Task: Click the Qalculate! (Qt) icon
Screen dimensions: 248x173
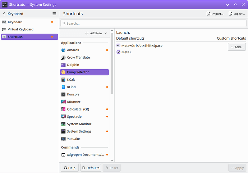Action: click(x=63, y=109)
